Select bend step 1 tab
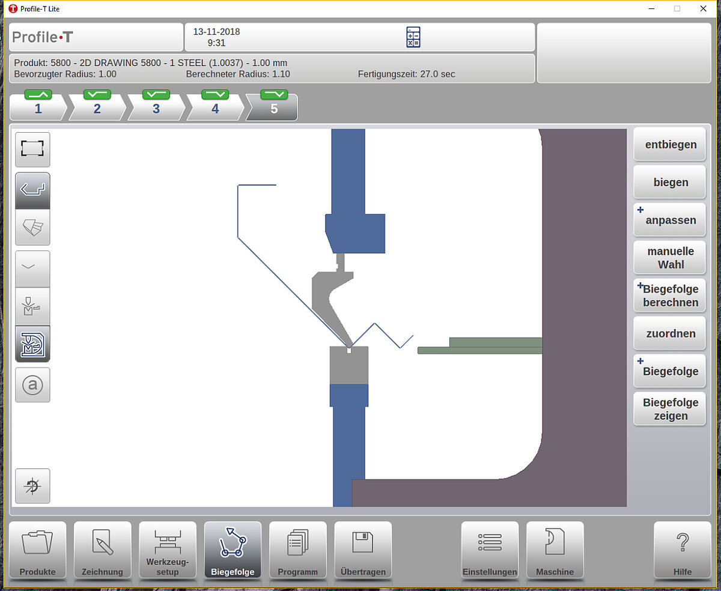 point(38,107)
